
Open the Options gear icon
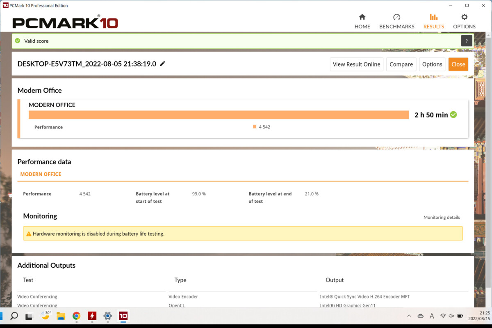click(464, 17)
